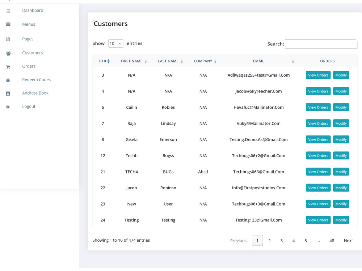This screenshot has height=271, width=362.
Task: Click the email Testing.Demo.As@Gmail.Com
Action: click(258, 139)
